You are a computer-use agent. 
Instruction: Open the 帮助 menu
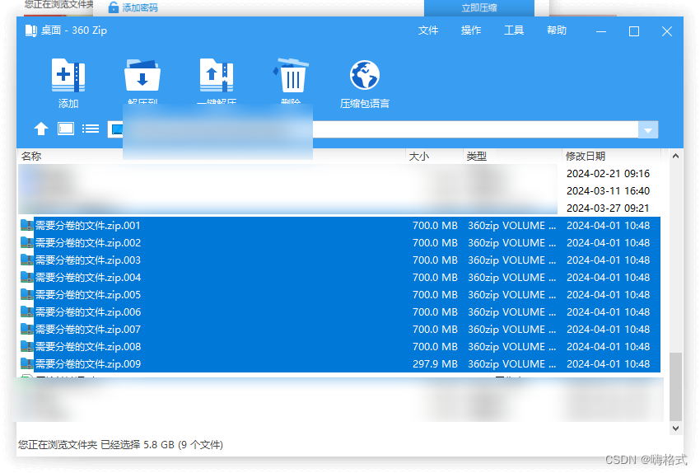(557, 30)
